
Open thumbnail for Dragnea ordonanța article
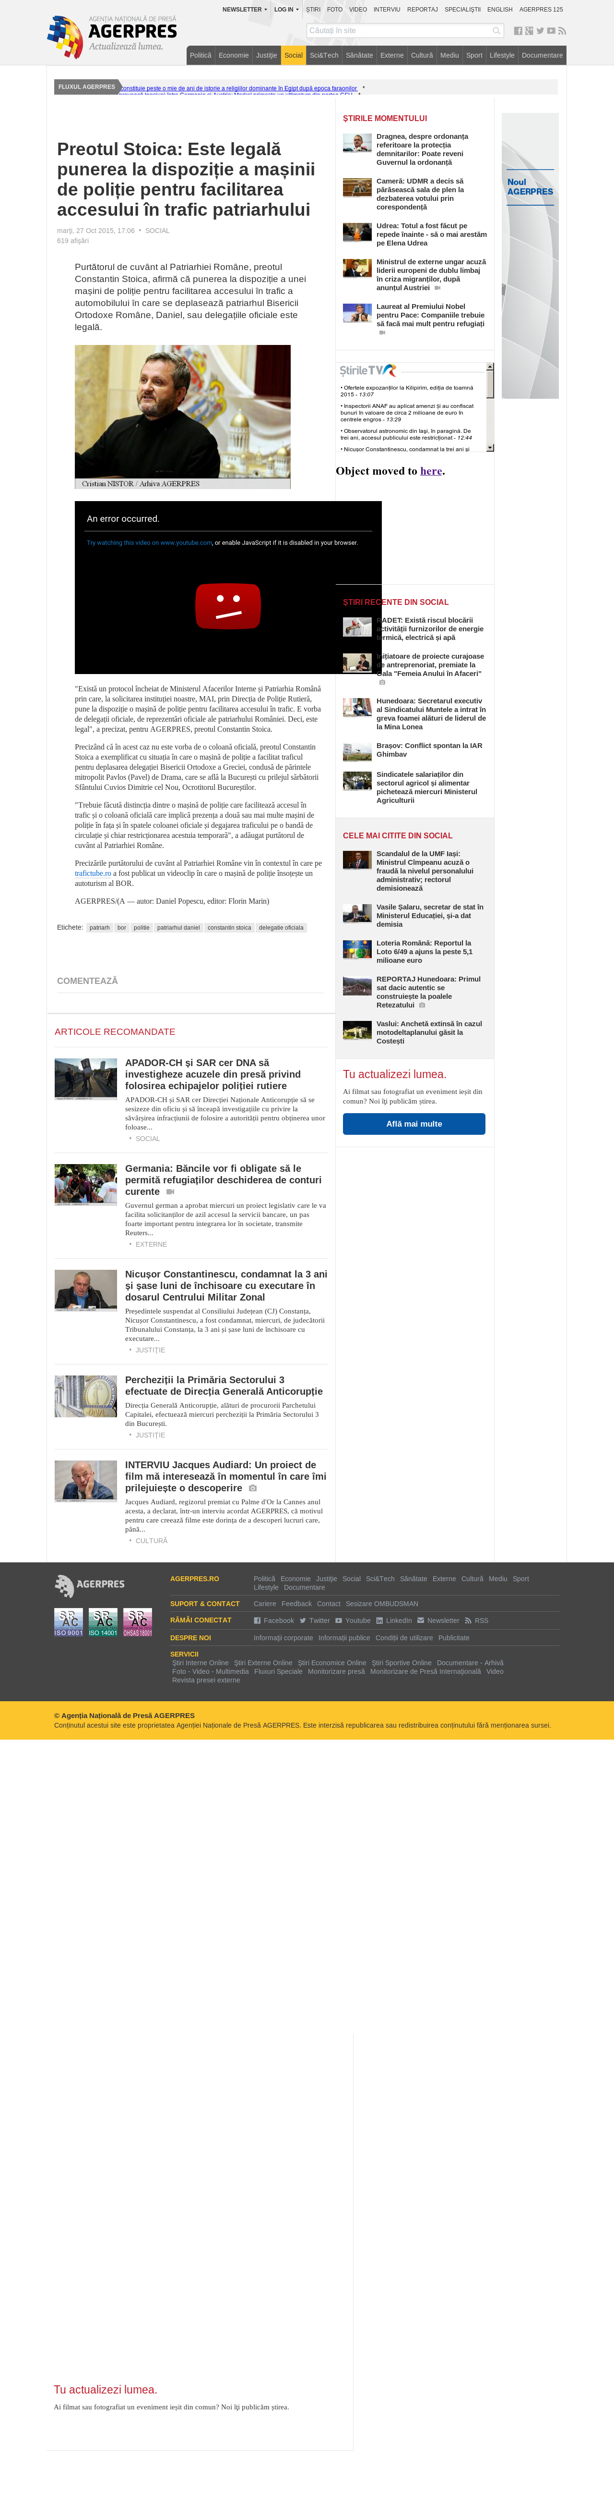tap(357, 143)
